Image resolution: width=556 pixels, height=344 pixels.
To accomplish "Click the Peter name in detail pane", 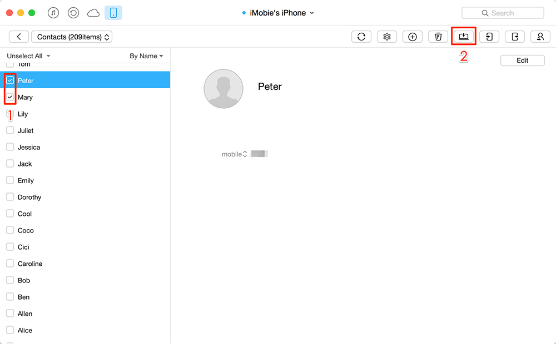I will [270, 87].
